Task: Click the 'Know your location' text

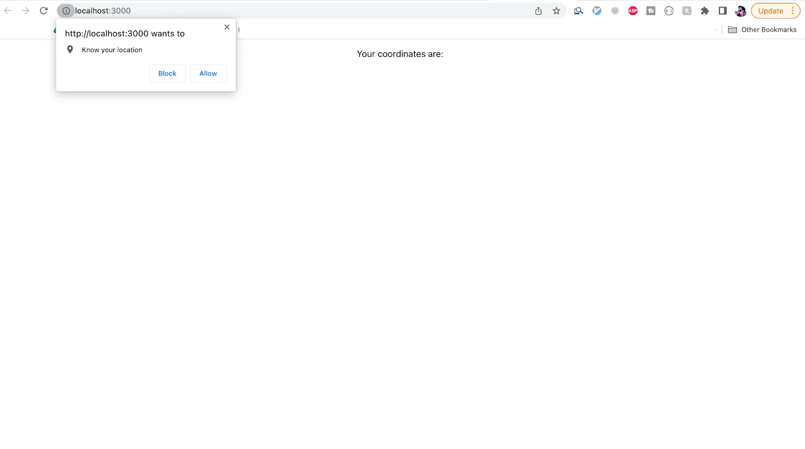Action: pyautogui.click(x=112, y=50)
